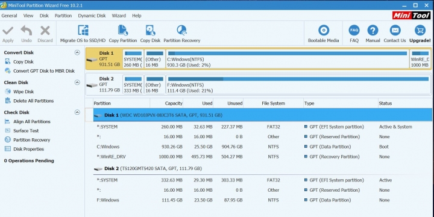The width and height of the screenshot is (434, 217).
Task: Click Copy Disk in the sidebar
Action: [24, 62]
